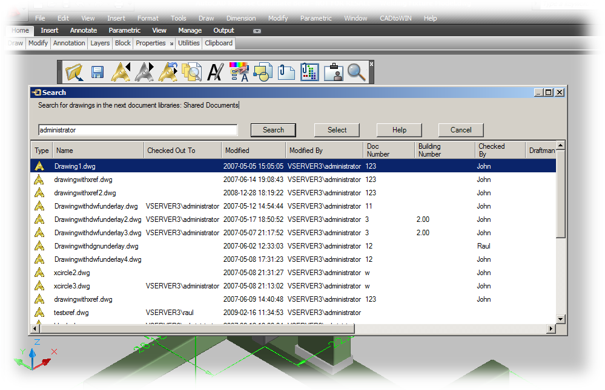Sort by the Name column header
605x390 pixels.
(98, 151)
